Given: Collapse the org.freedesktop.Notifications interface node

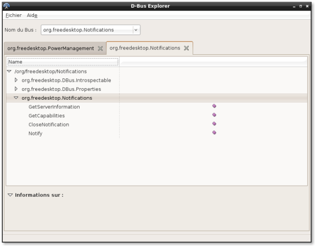Looking at the screenshot, I should pyautogui.click(x=16, y=98).
